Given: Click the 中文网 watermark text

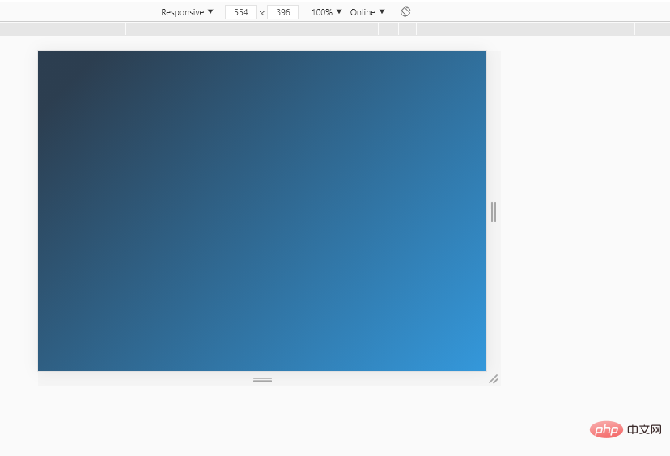Looking at the screenshot, I should pyautogui.click(x=644, y=429).
